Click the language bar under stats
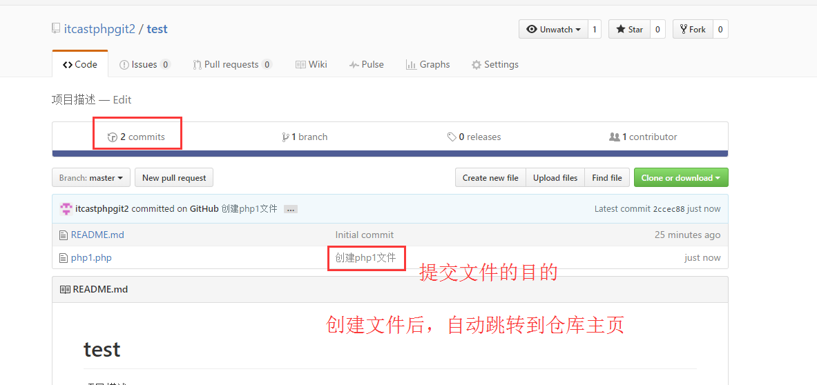 pos(390,153)
